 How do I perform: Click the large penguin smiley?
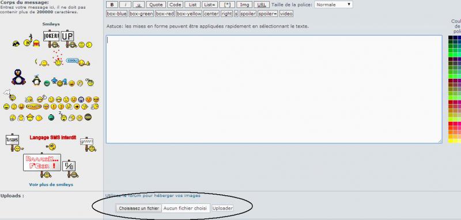coord(18,77)
